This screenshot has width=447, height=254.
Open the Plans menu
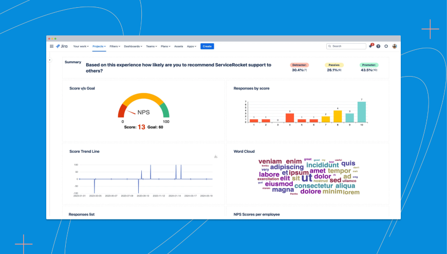pos(165,46)
